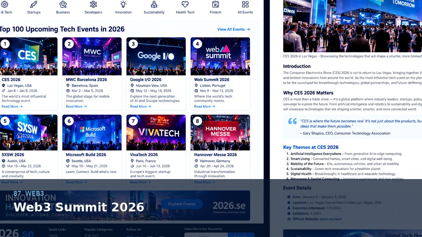Select the Sustainability category icon

(154, 4)
